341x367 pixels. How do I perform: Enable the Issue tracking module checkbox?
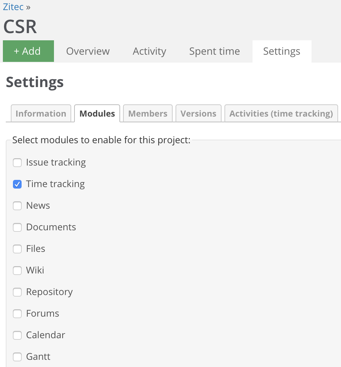tap(17, 162)
